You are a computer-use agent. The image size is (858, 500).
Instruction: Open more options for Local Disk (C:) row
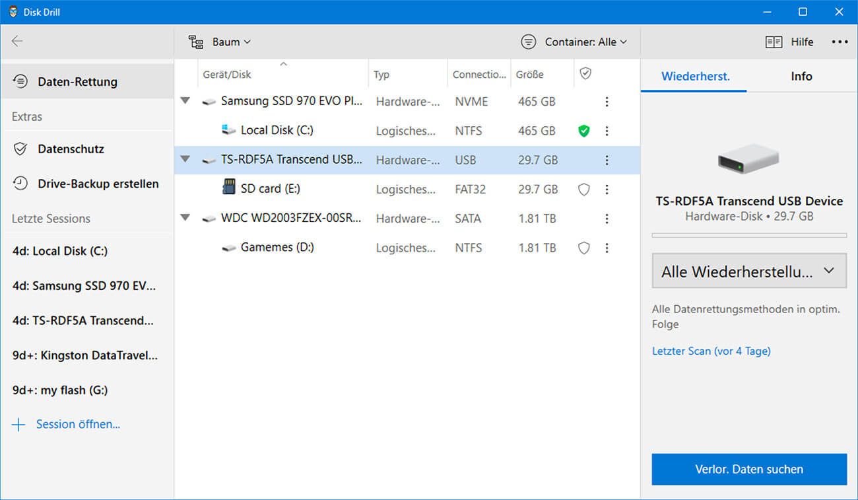(x=607, y=131)
